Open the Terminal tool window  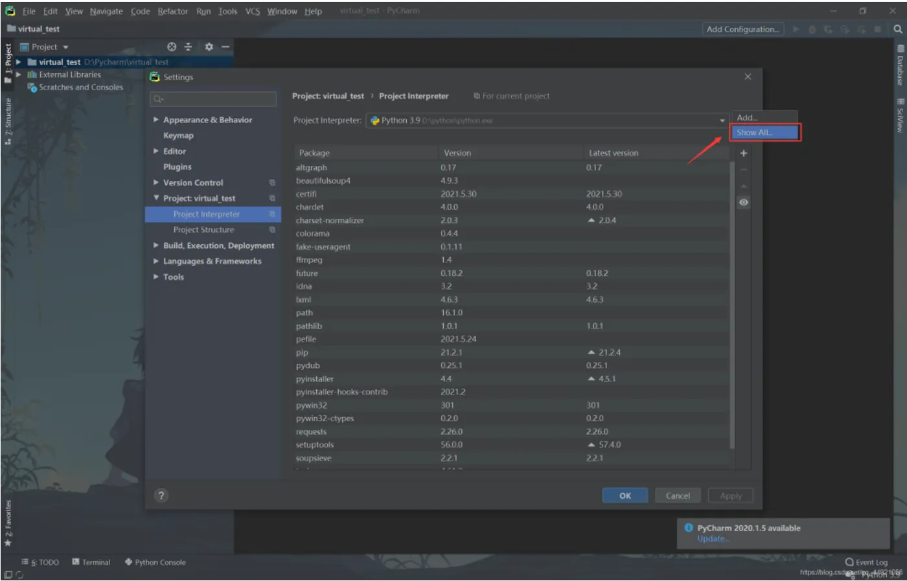coord(91,562)
